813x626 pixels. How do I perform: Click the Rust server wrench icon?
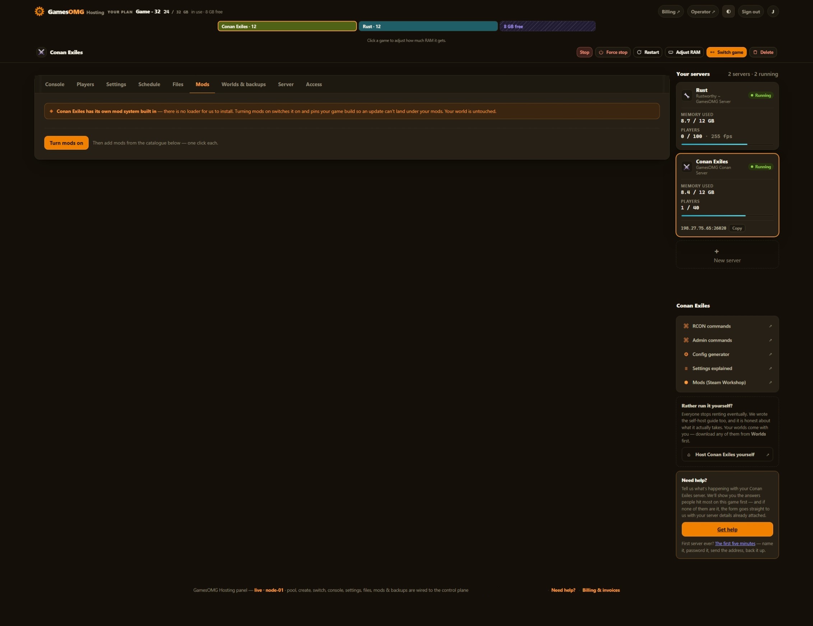point(687,95)
